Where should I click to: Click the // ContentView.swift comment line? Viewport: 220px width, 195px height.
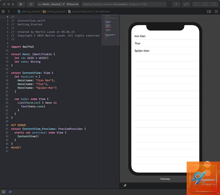pyautogui.click(x=28, y=21)
